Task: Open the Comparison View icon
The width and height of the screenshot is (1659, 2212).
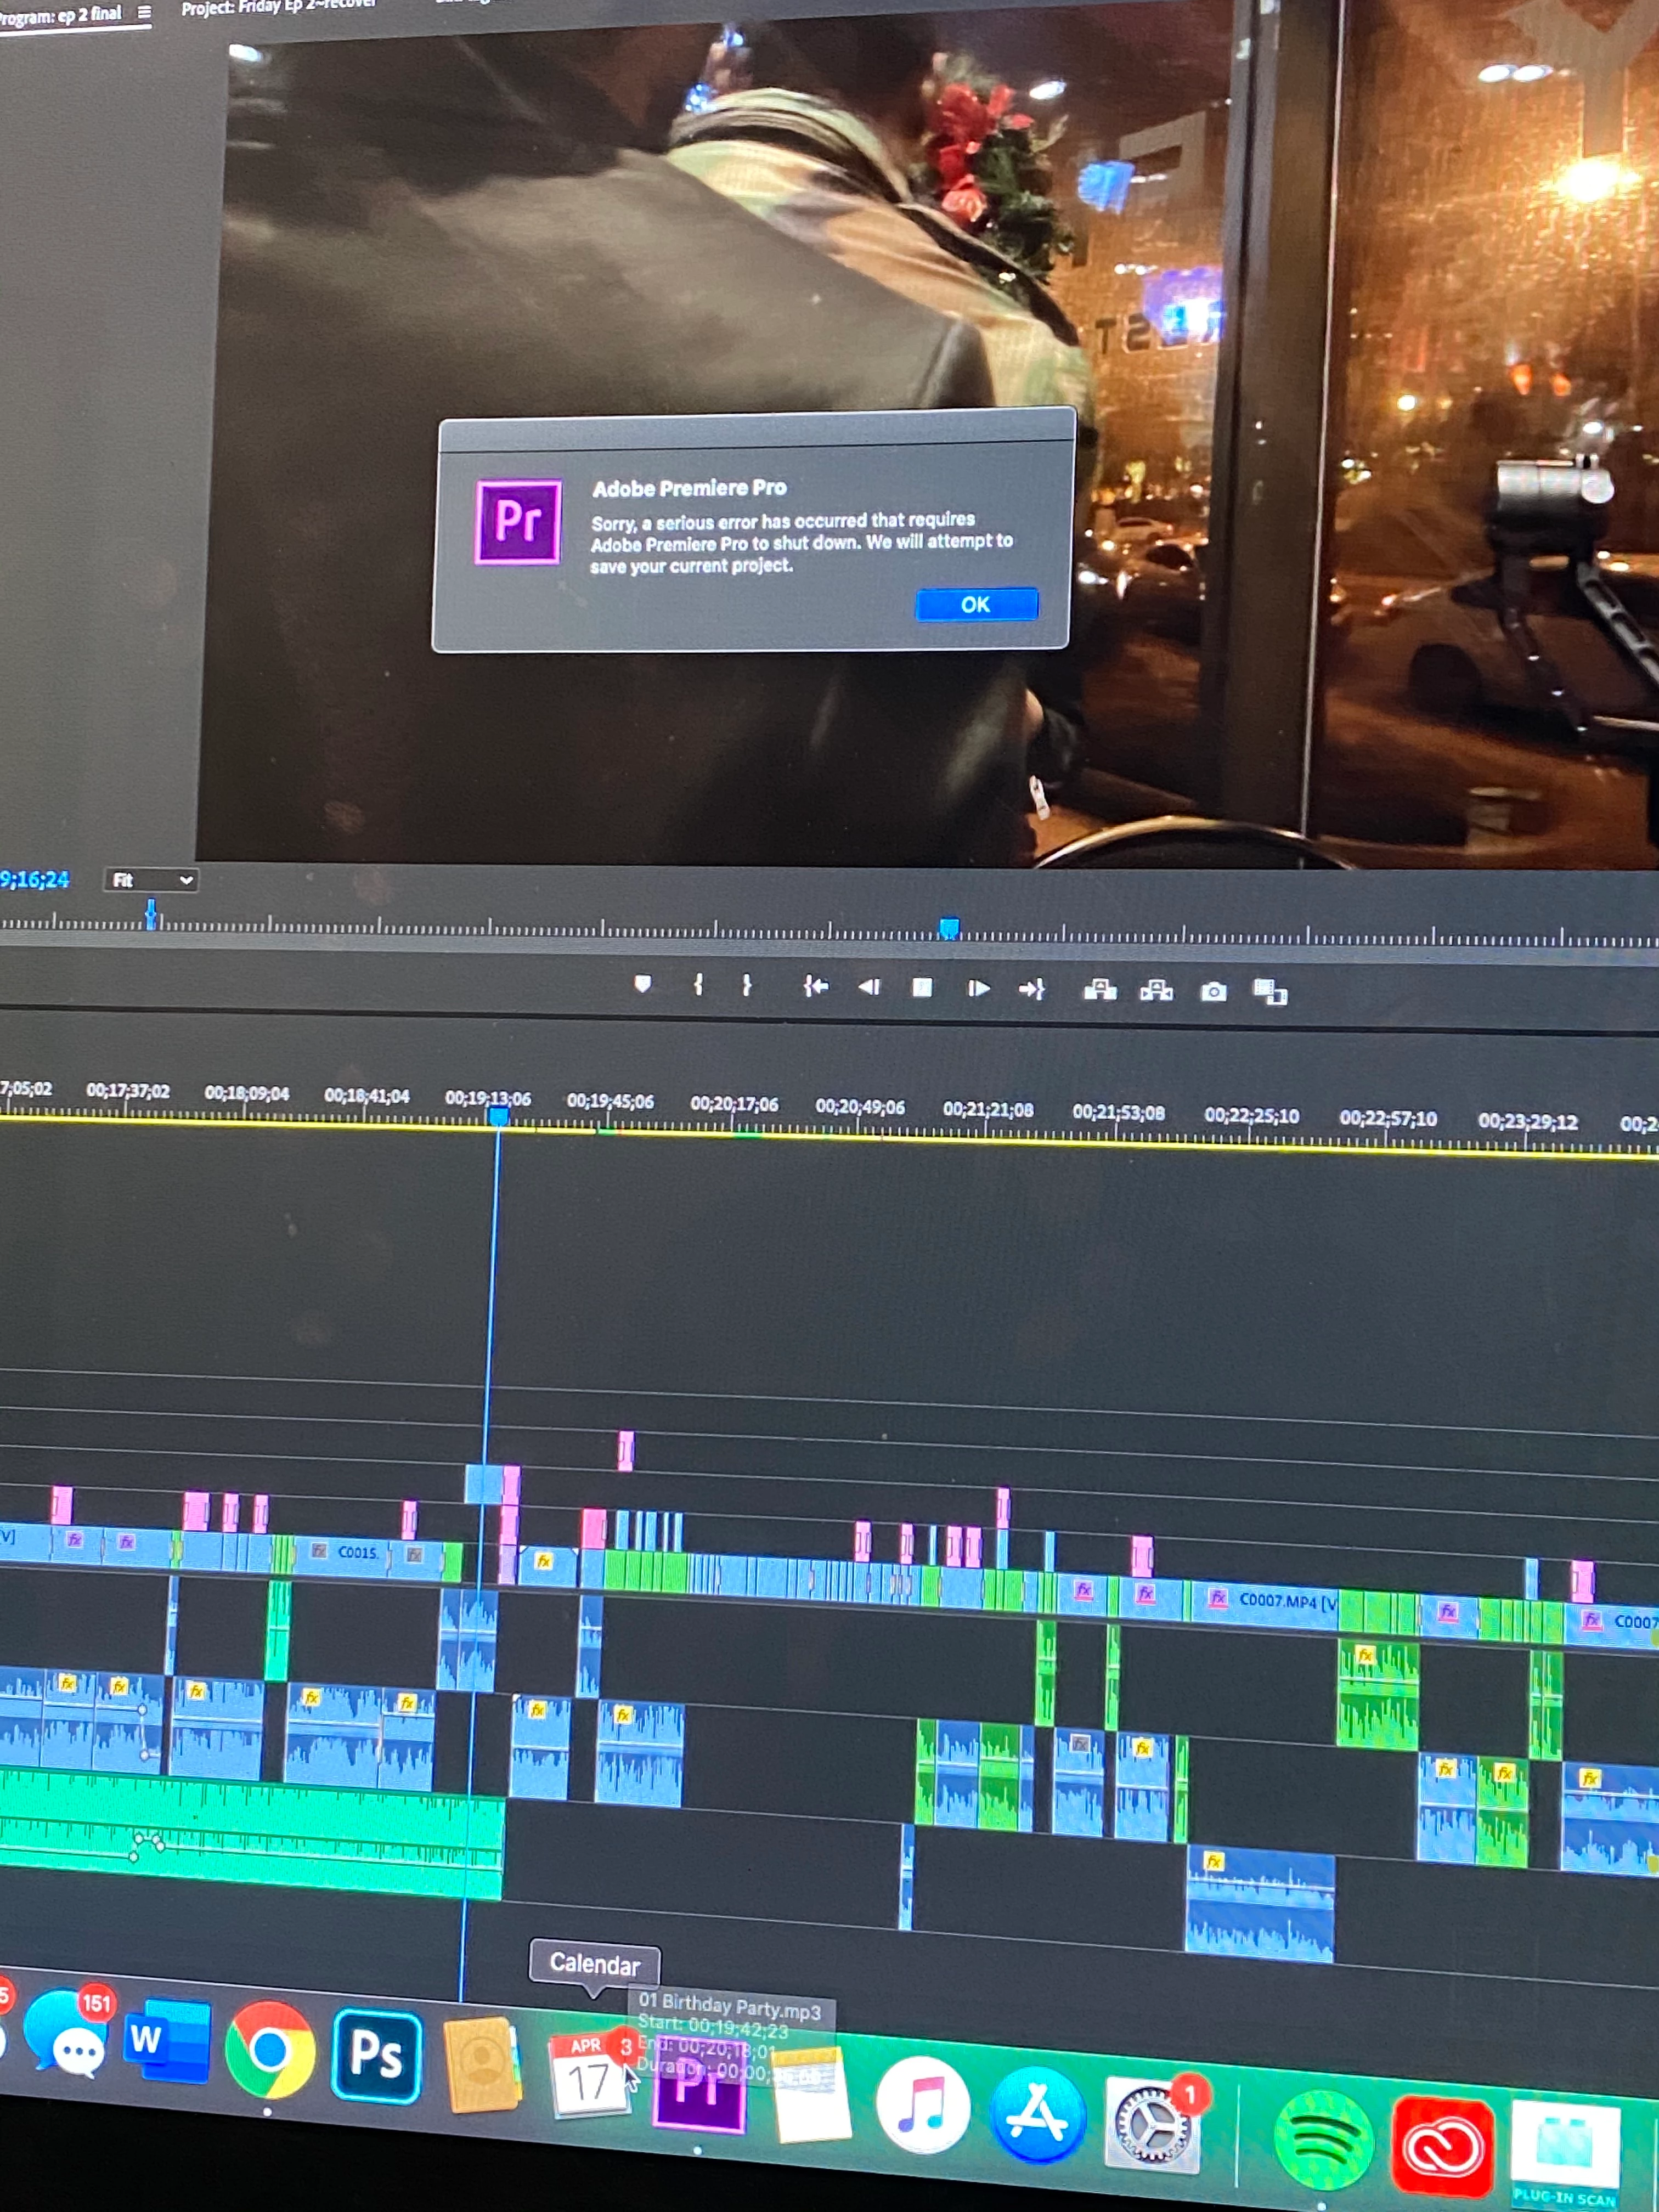Action: 1270,992
